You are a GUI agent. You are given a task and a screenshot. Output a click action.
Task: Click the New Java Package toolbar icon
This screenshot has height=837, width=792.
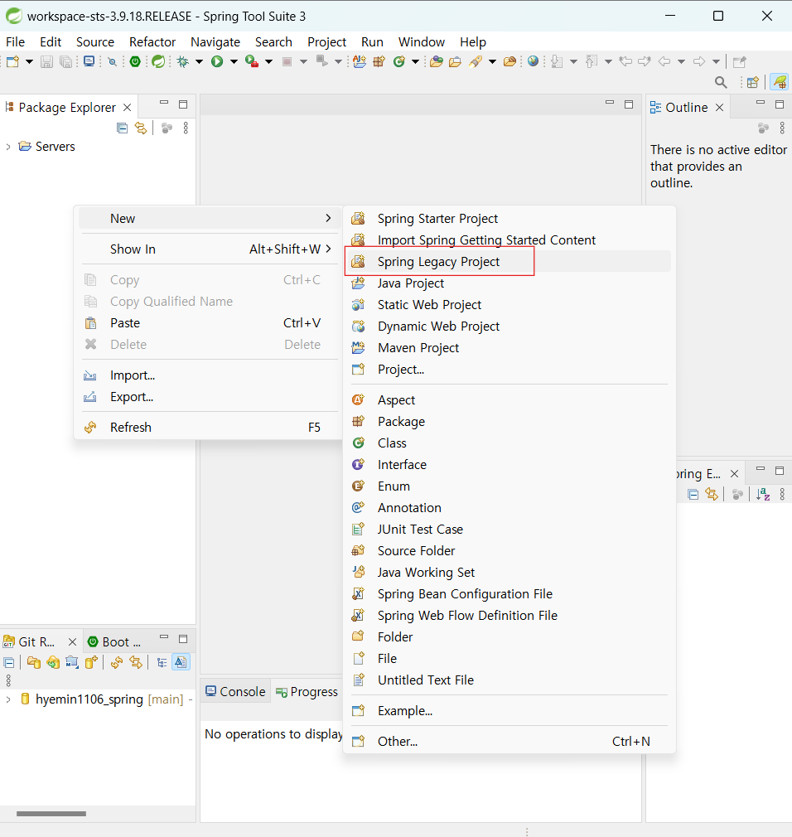(379, 61)
